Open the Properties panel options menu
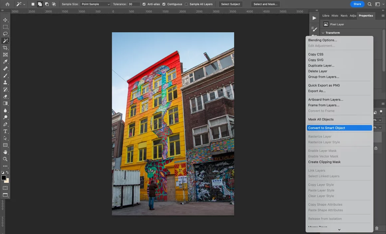 tap(383, 16)
